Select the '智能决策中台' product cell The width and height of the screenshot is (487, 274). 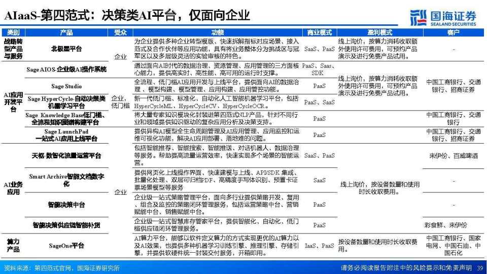coord(66,204)
